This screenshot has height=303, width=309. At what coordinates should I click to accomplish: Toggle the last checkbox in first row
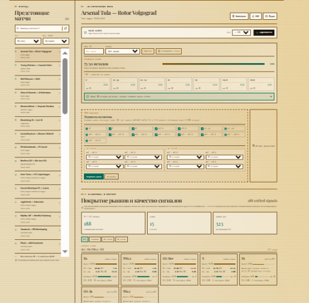tap(226, 129)
